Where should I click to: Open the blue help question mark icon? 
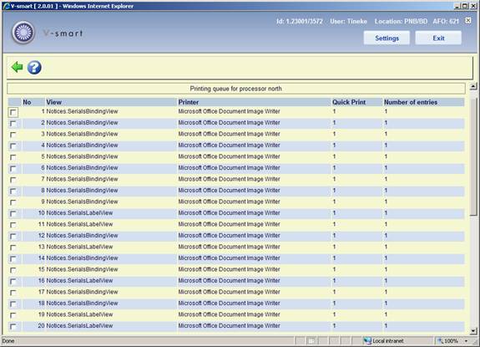click(x=34, y=67)
